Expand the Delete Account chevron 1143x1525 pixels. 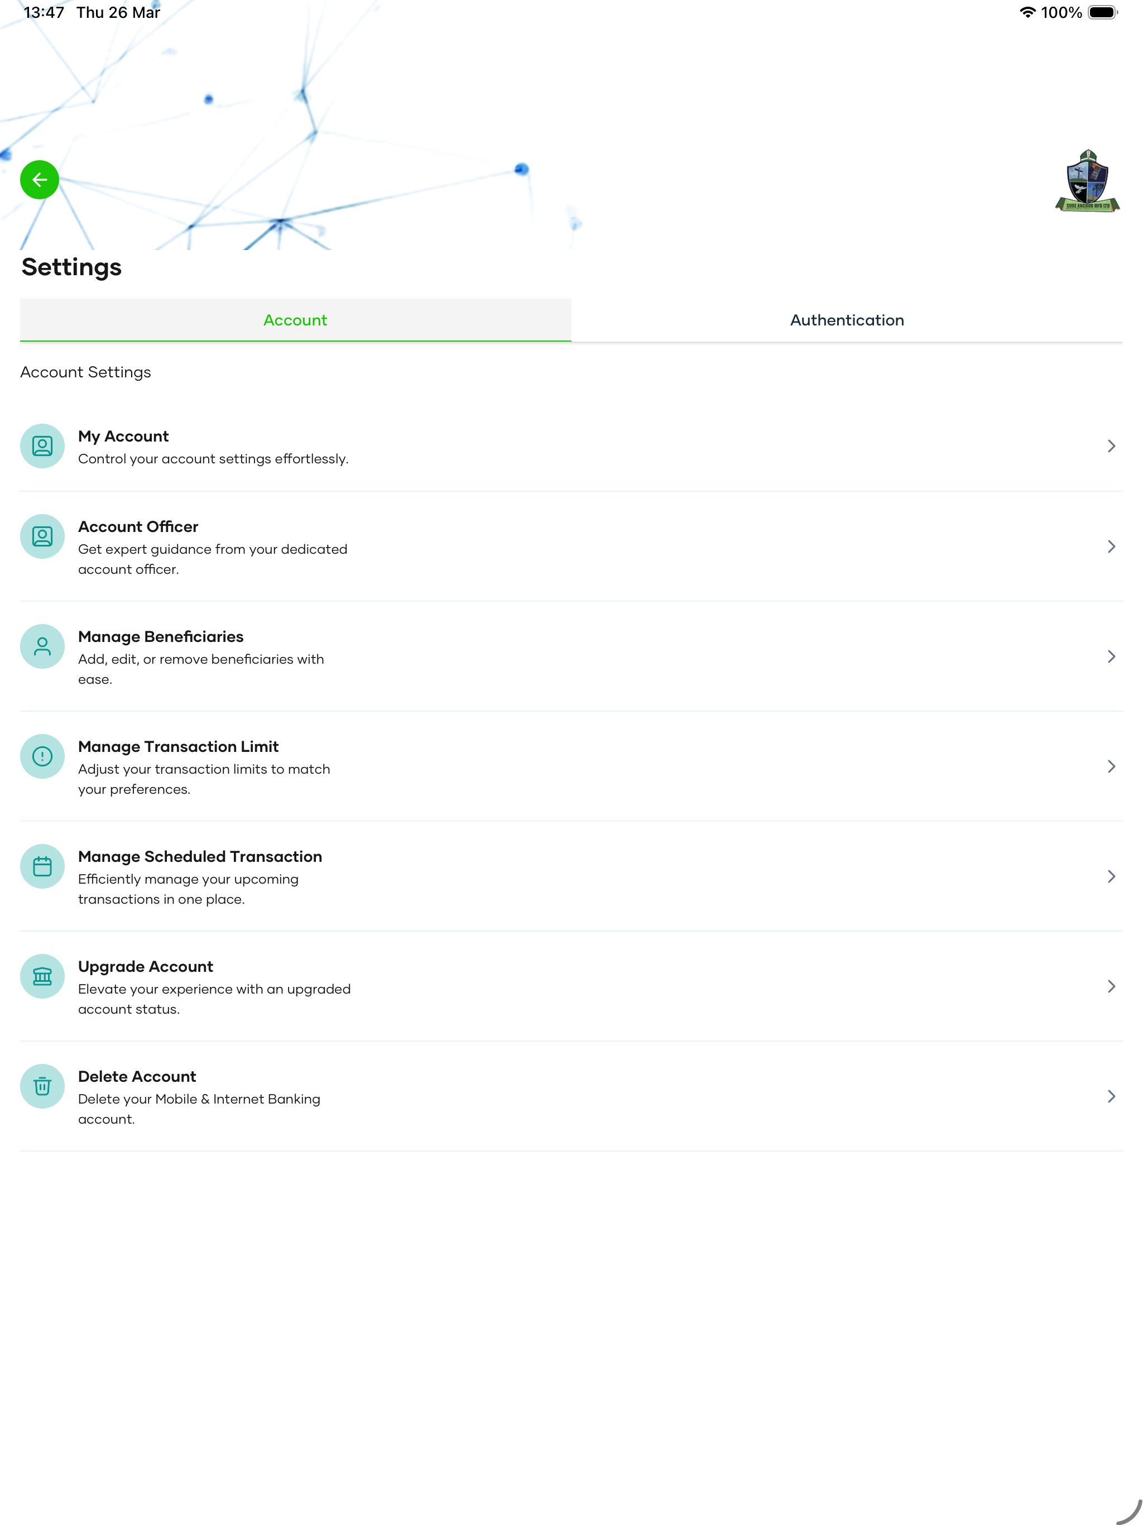(x=1111, y=1096)
